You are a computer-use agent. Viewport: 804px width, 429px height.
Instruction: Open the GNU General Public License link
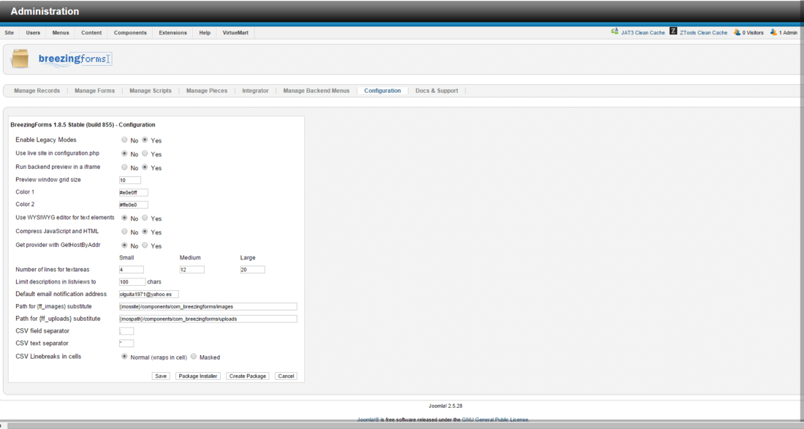click(496, 419)
